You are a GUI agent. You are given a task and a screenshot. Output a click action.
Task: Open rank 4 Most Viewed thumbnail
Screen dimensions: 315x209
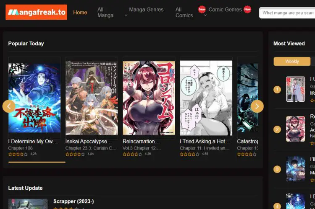click(296, 201)
